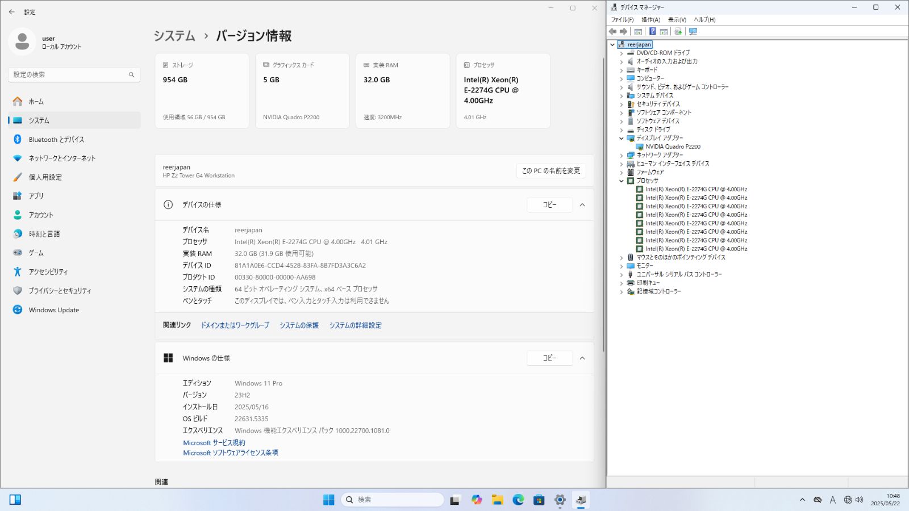
Task: Open the 表示(V) menu in Device Manager
Action: coord(677,20)
